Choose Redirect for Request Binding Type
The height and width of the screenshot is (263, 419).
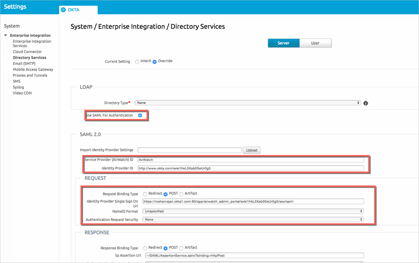(x=145, y=194)
